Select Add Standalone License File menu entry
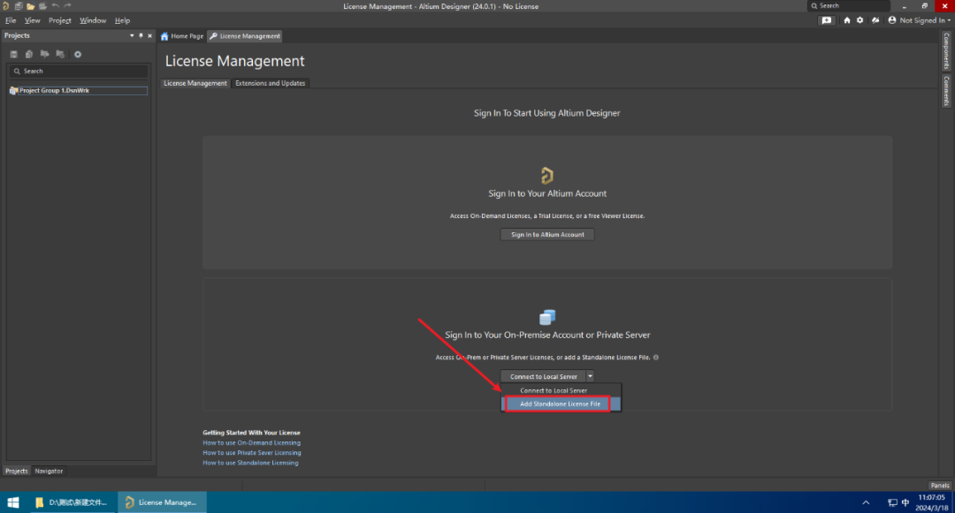Image resolution: width=955 pixels, height=513 pixels. click(560, 404)
